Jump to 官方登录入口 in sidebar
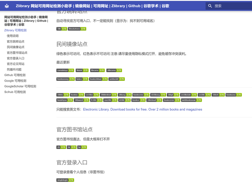The height and width of the screenshot is (184, 252). [x=15, y=58]
